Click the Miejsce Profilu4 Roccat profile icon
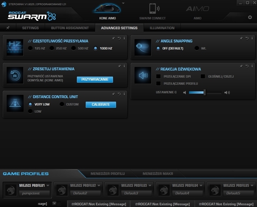Image resolution: width=257 pixels, height=207 pixels. [164, 190]
